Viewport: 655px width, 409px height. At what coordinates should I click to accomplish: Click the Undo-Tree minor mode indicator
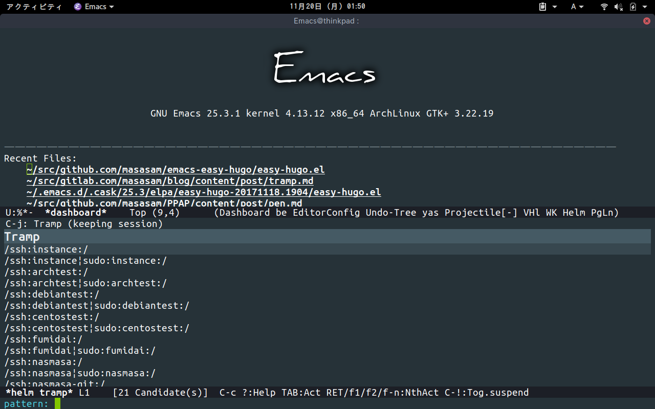coord(391,212)
